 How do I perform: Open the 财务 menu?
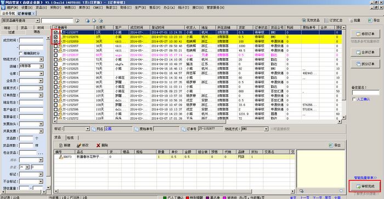126,8
